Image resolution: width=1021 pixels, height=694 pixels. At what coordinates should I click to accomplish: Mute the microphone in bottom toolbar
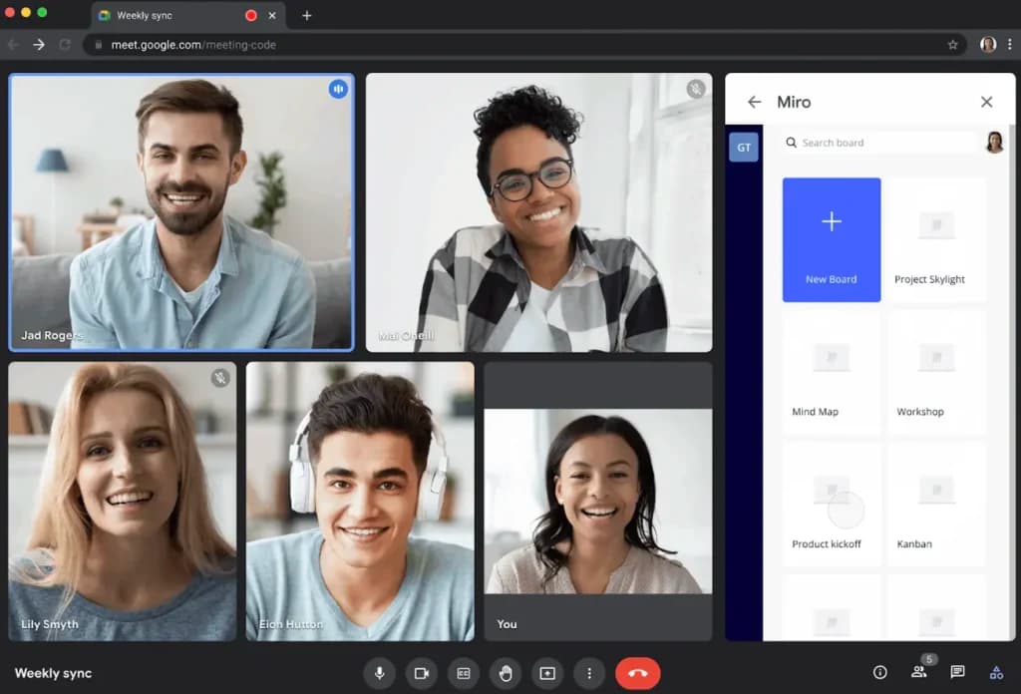tap(380, 673)
